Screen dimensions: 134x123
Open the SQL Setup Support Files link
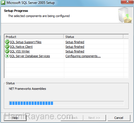pyautogui.click(x=26, y=42)
